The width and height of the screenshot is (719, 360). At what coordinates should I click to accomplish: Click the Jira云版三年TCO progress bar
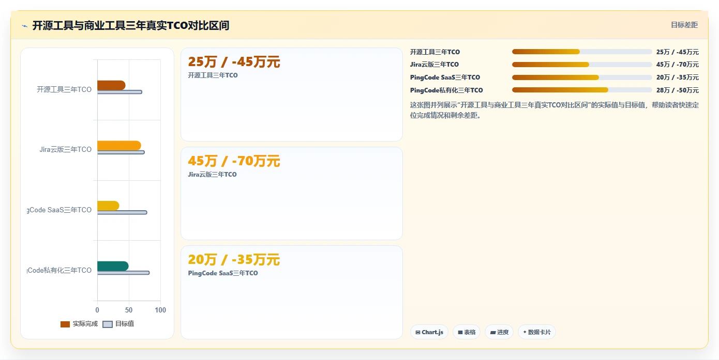(582, 65)
